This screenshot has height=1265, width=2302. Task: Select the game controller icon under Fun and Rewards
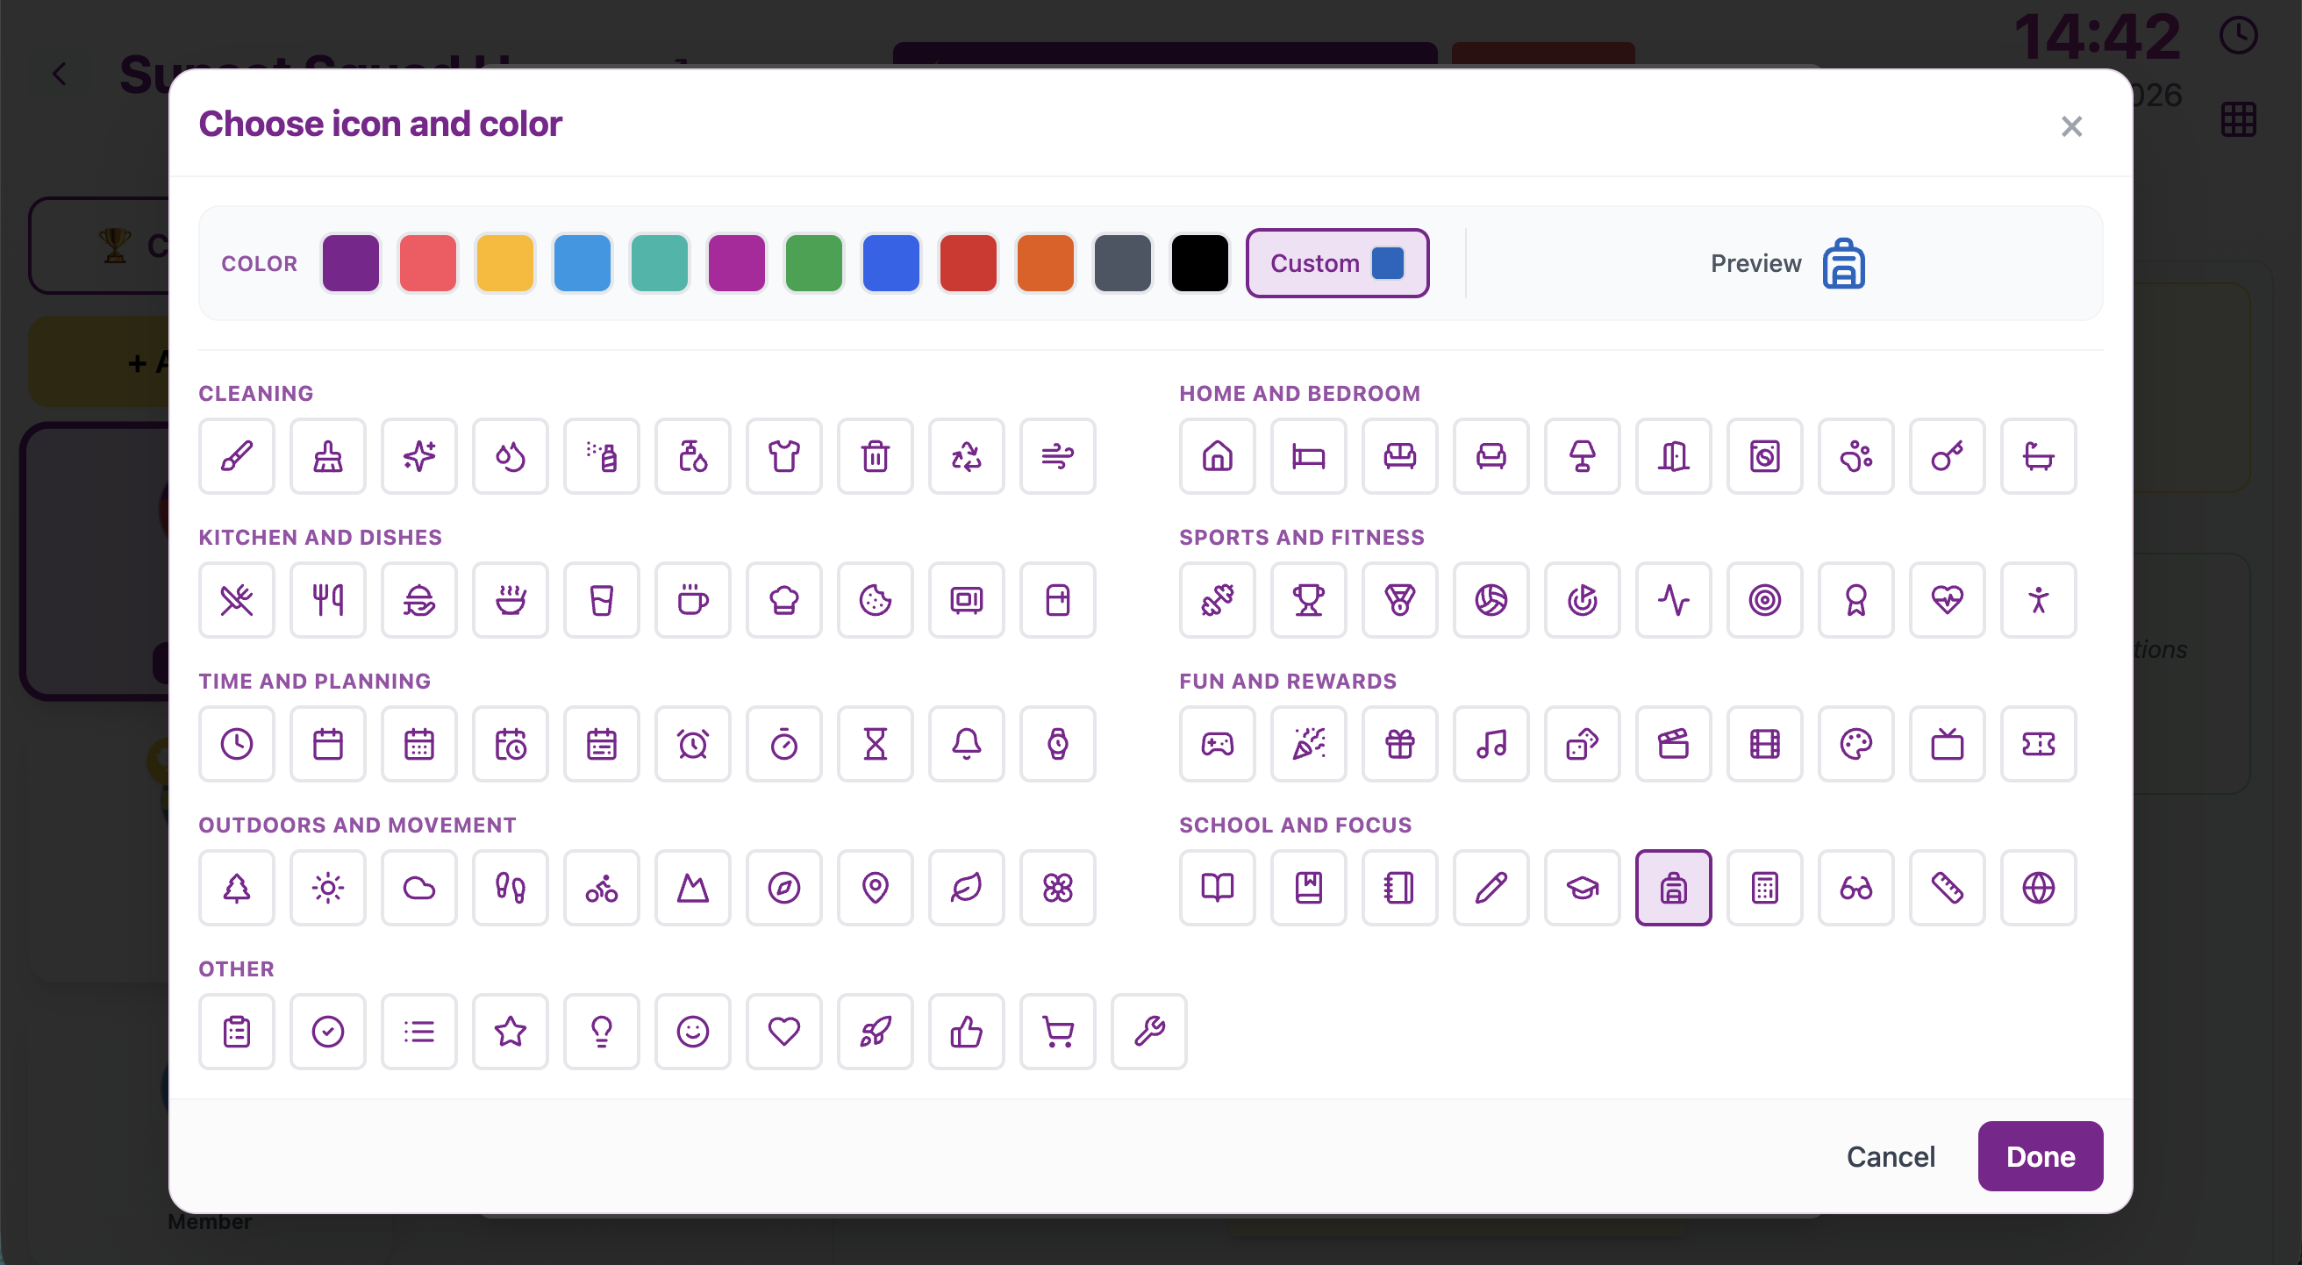tap(1216, 744)
